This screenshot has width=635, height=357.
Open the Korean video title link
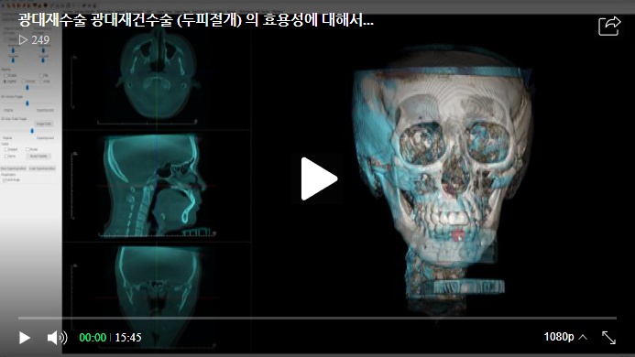(x=196, y=20)
